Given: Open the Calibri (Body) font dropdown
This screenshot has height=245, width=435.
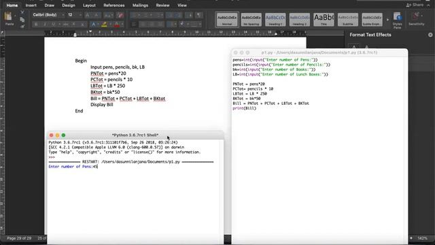Looking at the screenshot, I should coord(63,15).
